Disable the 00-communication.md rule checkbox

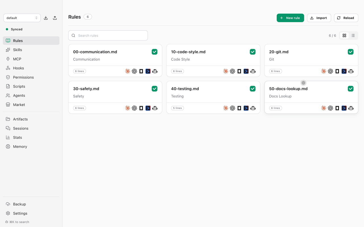pos(155,52)
